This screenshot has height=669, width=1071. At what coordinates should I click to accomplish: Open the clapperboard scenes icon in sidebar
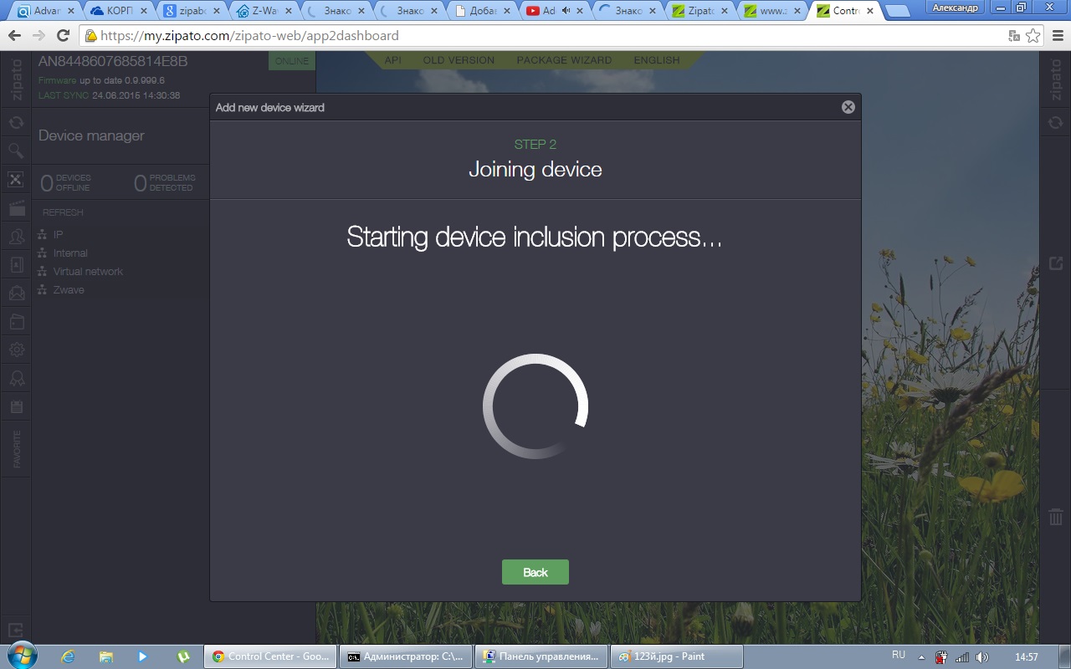point(16,208)
